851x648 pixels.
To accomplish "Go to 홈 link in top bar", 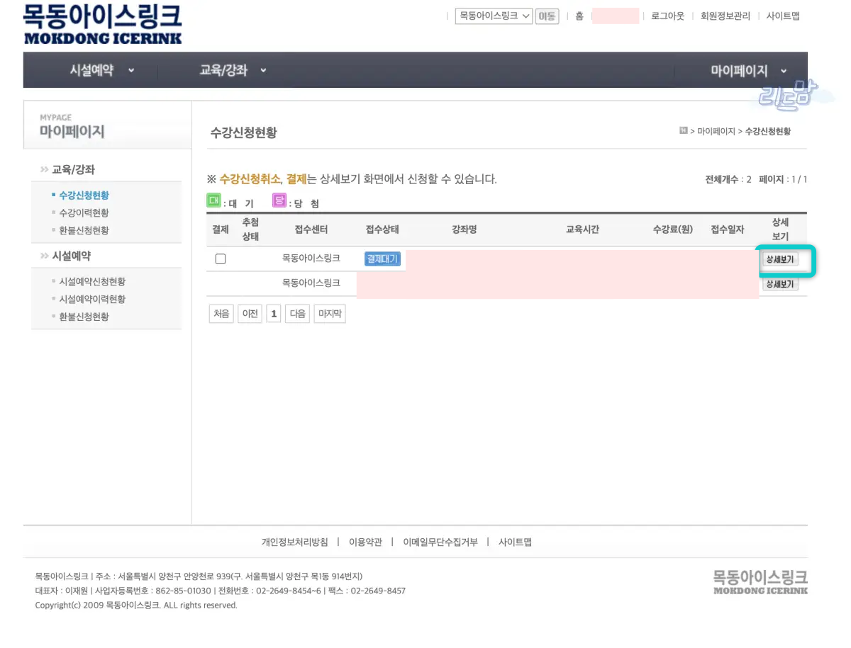I will pyautogui.click(x=579, y=16).
